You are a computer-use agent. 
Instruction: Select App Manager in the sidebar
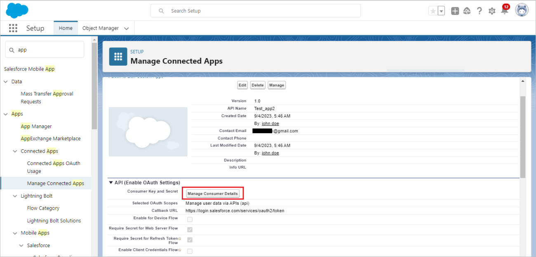tap(36, 126)
